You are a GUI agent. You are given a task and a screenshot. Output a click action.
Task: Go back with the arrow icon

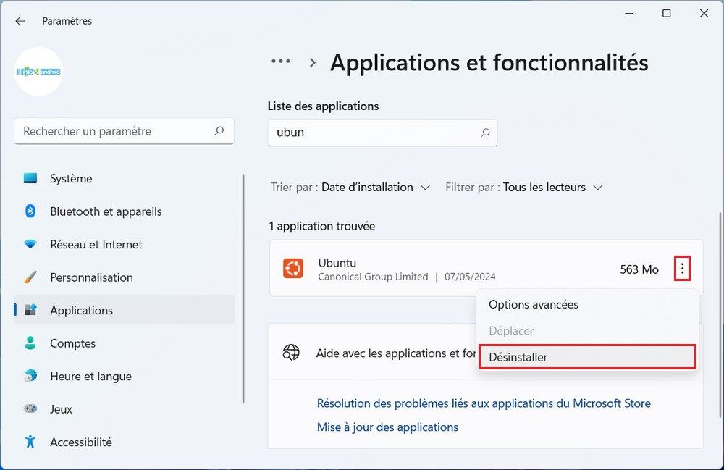pos(20,20)
